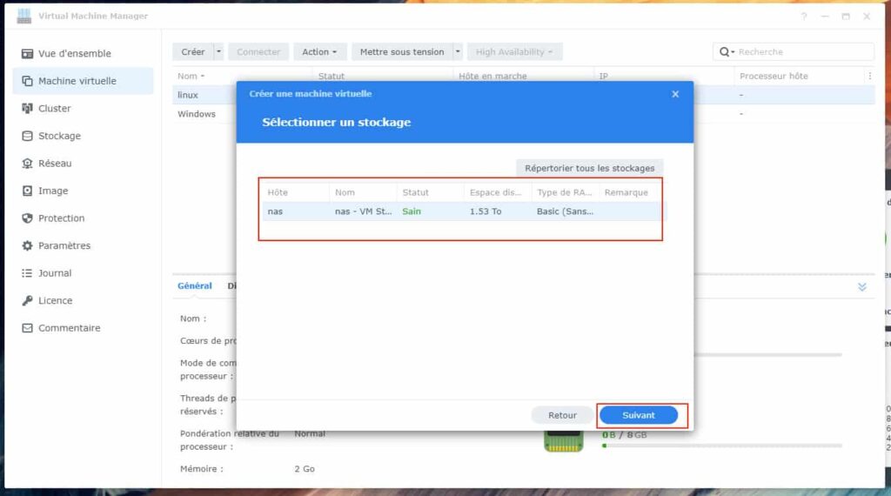Viewport: 891px width, 496px height.
Task: Click the Commentaire envelope icon
Action: (x=27, y=328)
